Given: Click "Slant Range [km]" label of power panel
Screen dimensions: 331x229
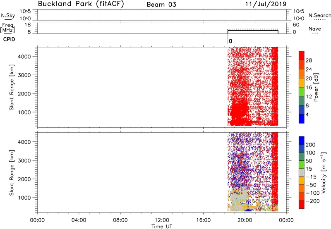Looking at the screenshot, I should [12, 87].
